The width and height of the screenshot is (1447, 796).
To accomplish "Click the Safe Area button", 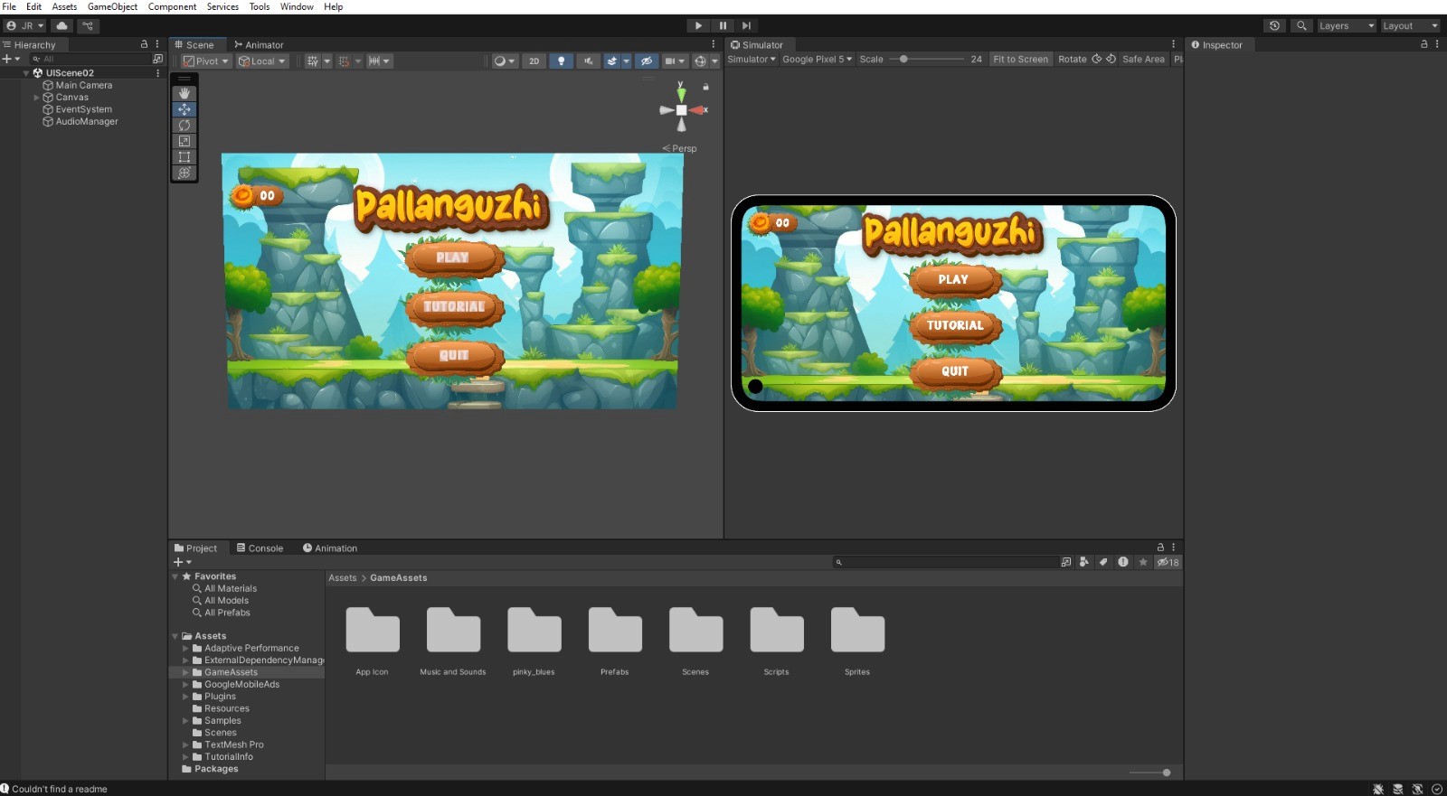I will click(x=1143, y=59).
